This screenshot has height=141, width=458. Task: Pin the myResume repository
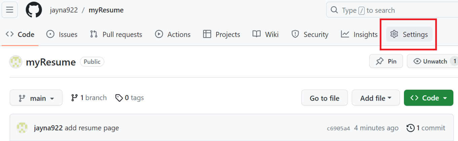point(386,61)
